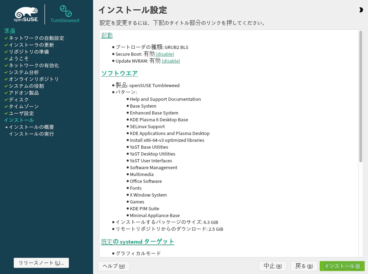This screenshot has height=274, width=368.
Task: Select the システム分析 step
Action: click(24, 72)
